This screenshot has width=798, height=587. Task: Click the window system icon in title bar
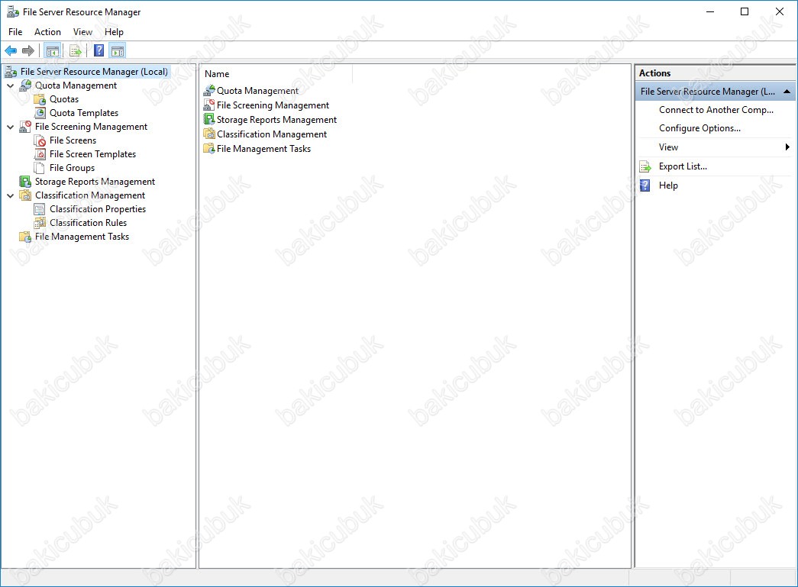tap(13, 11)
